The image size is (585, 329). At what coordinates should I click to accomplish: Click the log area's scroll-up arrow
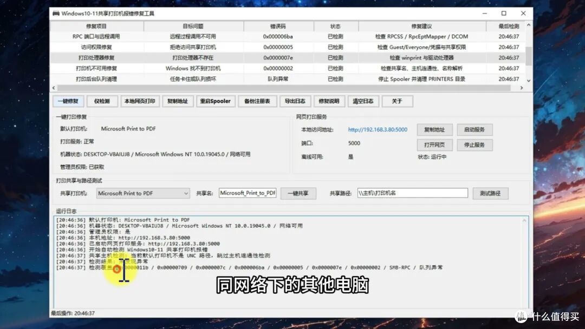tap(524, 221)
